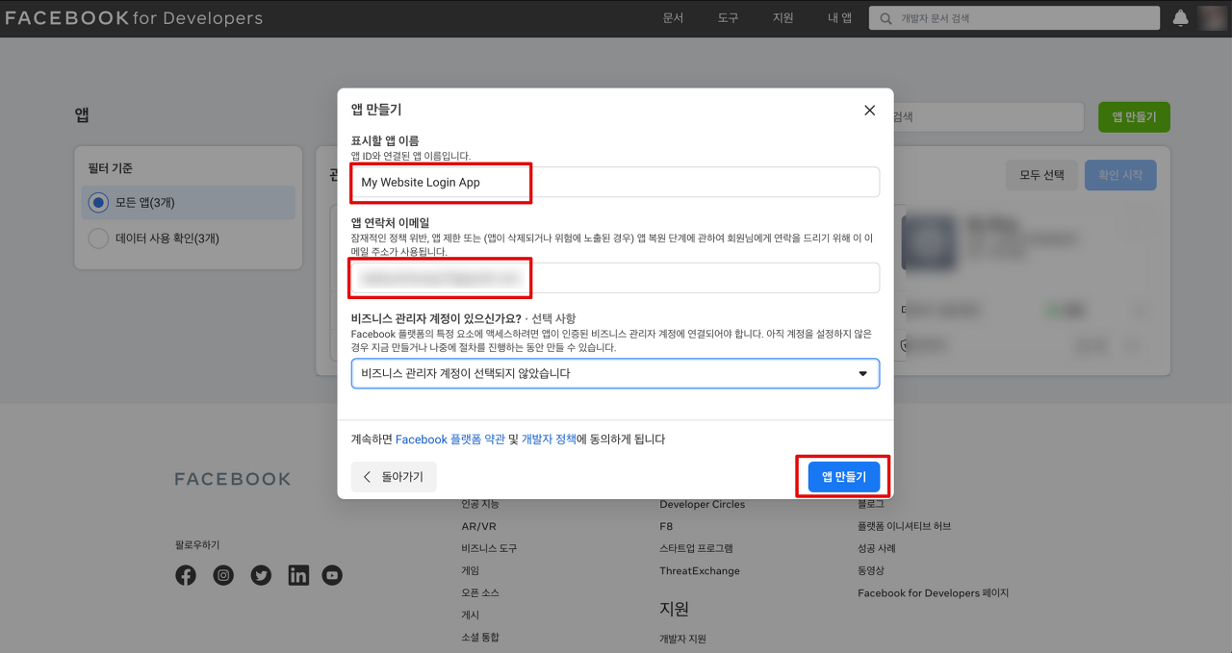The image size is (1232, 653).
Task: Close the 앱 만들기 dialog
Action: click(869, 111)
